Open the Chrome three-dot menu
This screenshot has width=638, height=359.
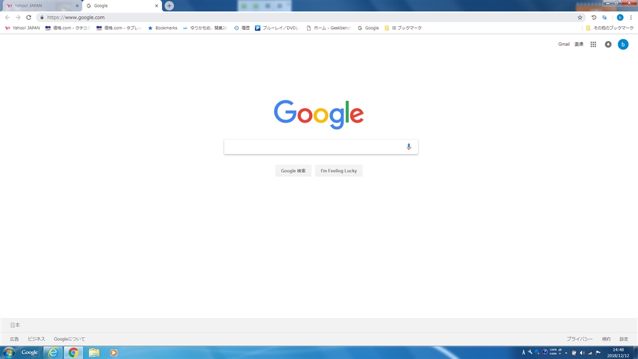[x=631, y=17]
